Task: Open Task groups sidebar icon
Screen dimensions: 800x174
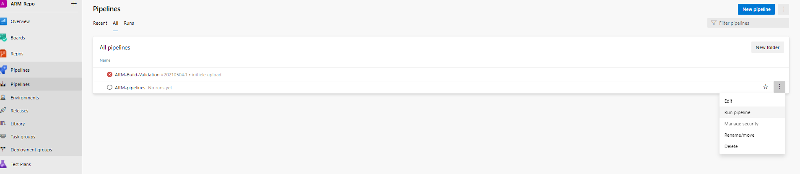Action: coord(3,137)
